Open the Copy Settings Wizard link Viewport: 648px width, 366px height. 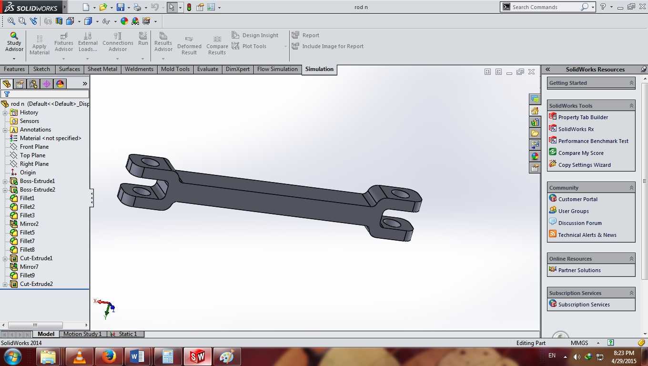tap(584, 165)
